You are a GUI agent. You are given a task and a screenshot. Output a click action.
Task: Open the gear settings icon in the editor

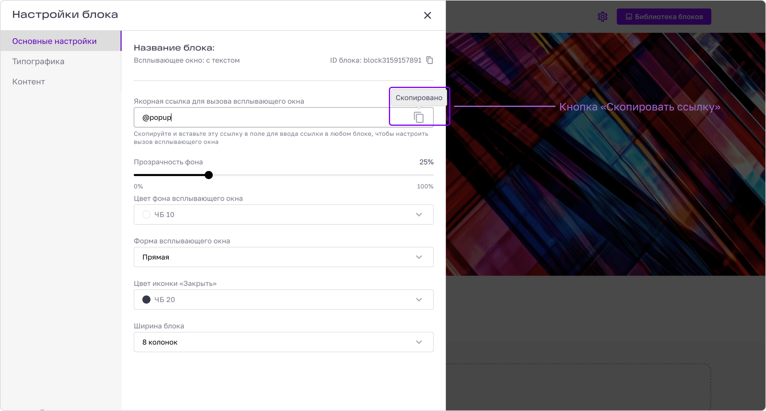[x=603, y=17]
